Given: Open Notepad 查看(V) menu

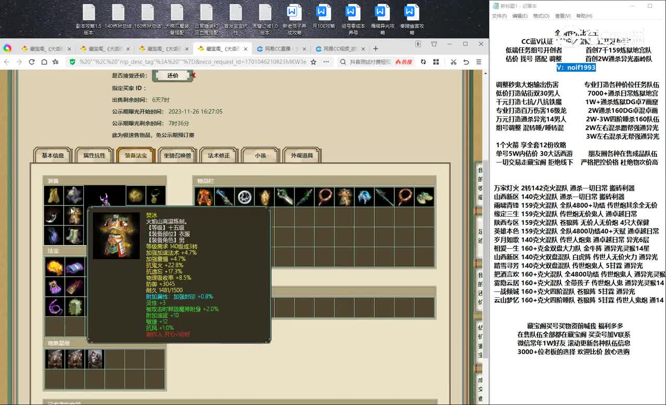Looking at the screenshot, I should [x=562, y=16].
